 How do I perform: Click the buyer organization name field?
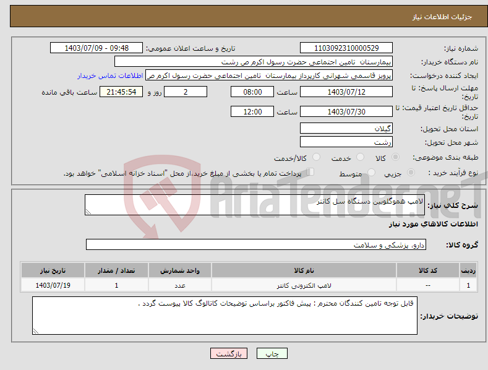coord(254,62)
